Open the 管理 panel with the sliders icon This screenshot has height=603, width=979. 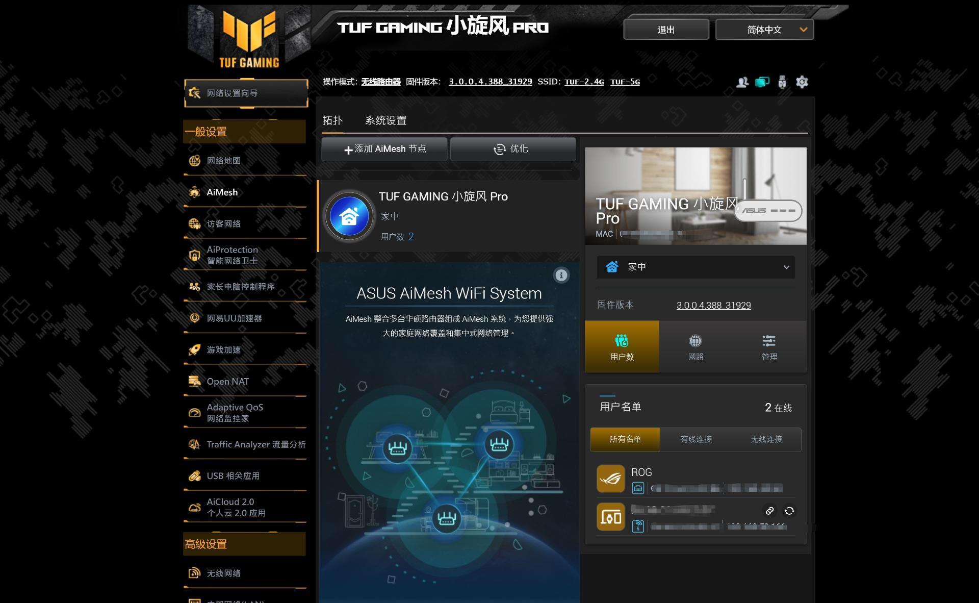point(768,346)
